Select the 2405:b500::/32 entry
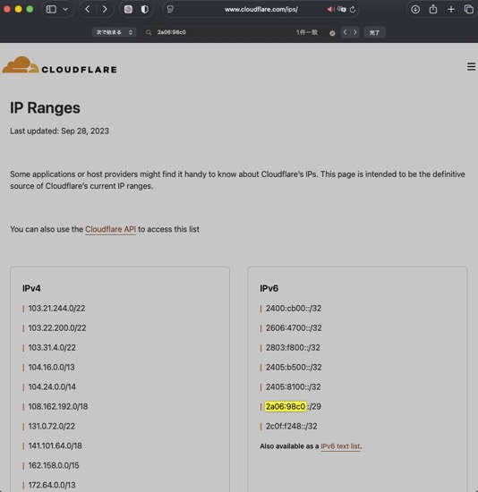The image size is (478, 492). pos(294,368)
